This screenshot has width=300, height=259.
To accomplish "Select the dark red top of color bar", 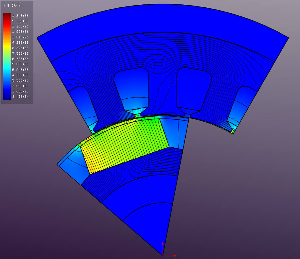I will (x=7, y=15).
